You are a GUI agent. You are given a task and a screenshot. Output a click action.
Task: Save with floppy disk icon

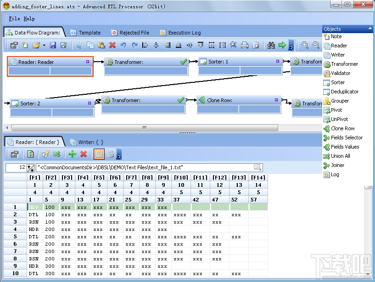[x=53, y=45]
